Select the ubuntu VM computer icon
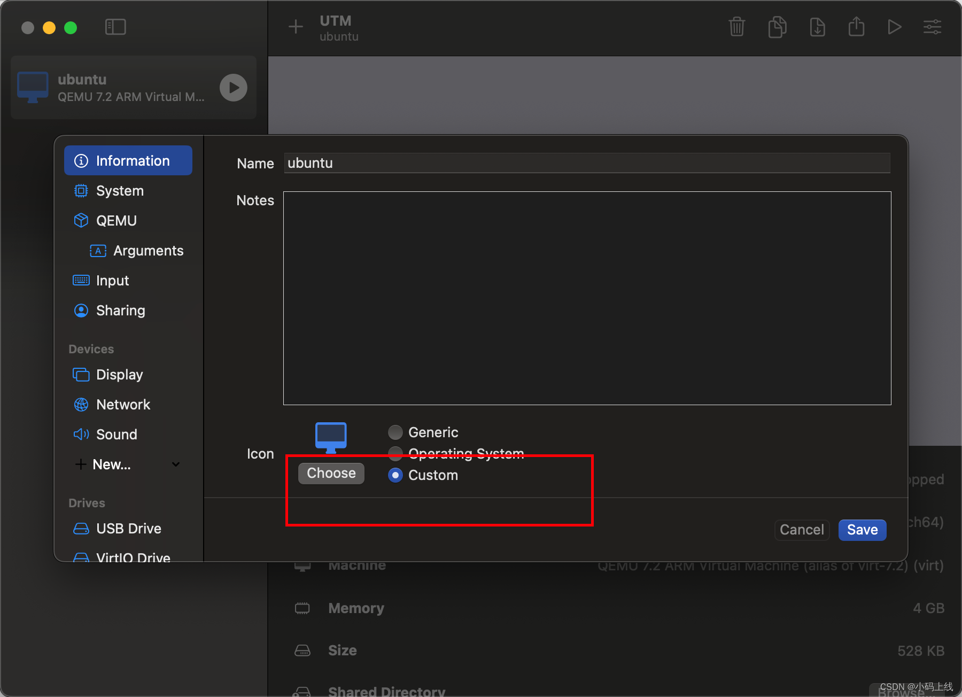This screenshot has height=697, width=962. (33, 87)
